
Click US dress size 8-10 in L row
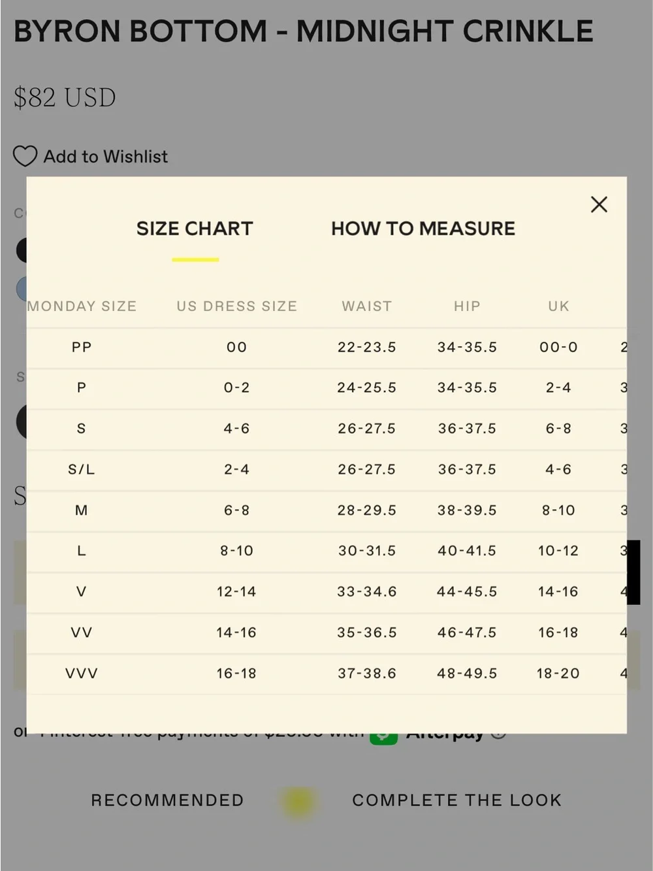click(x=236, y=551)
